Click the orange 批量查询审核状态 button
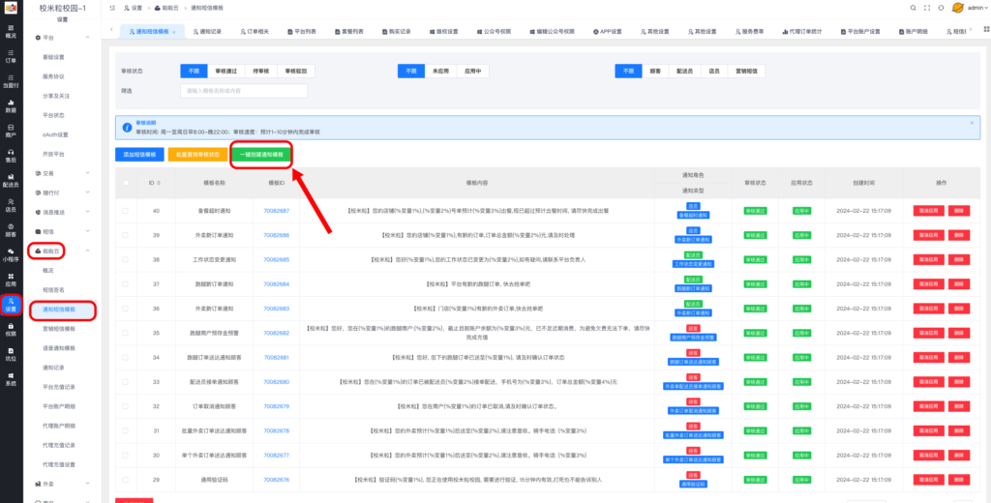 pyautogui.click(x=197, y=155)
